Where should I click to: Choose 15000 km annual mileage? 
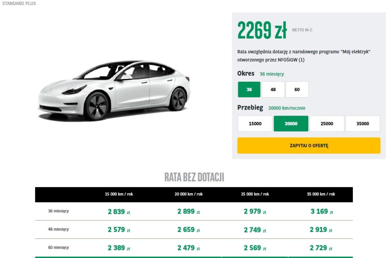[x=255, y=124]
